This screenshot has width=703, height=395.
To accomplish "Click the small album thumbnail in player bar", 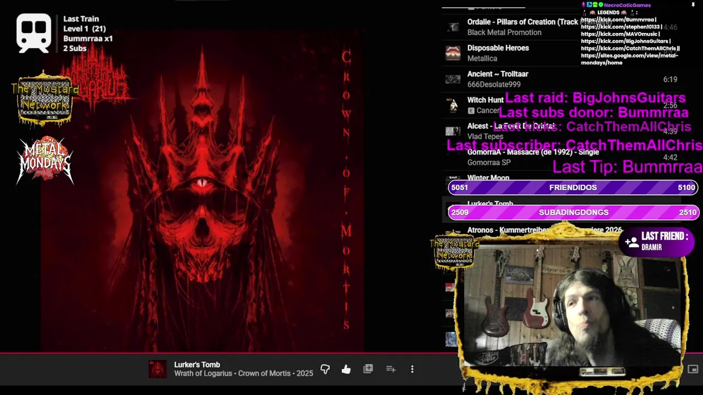I will (x=157, y=369).
